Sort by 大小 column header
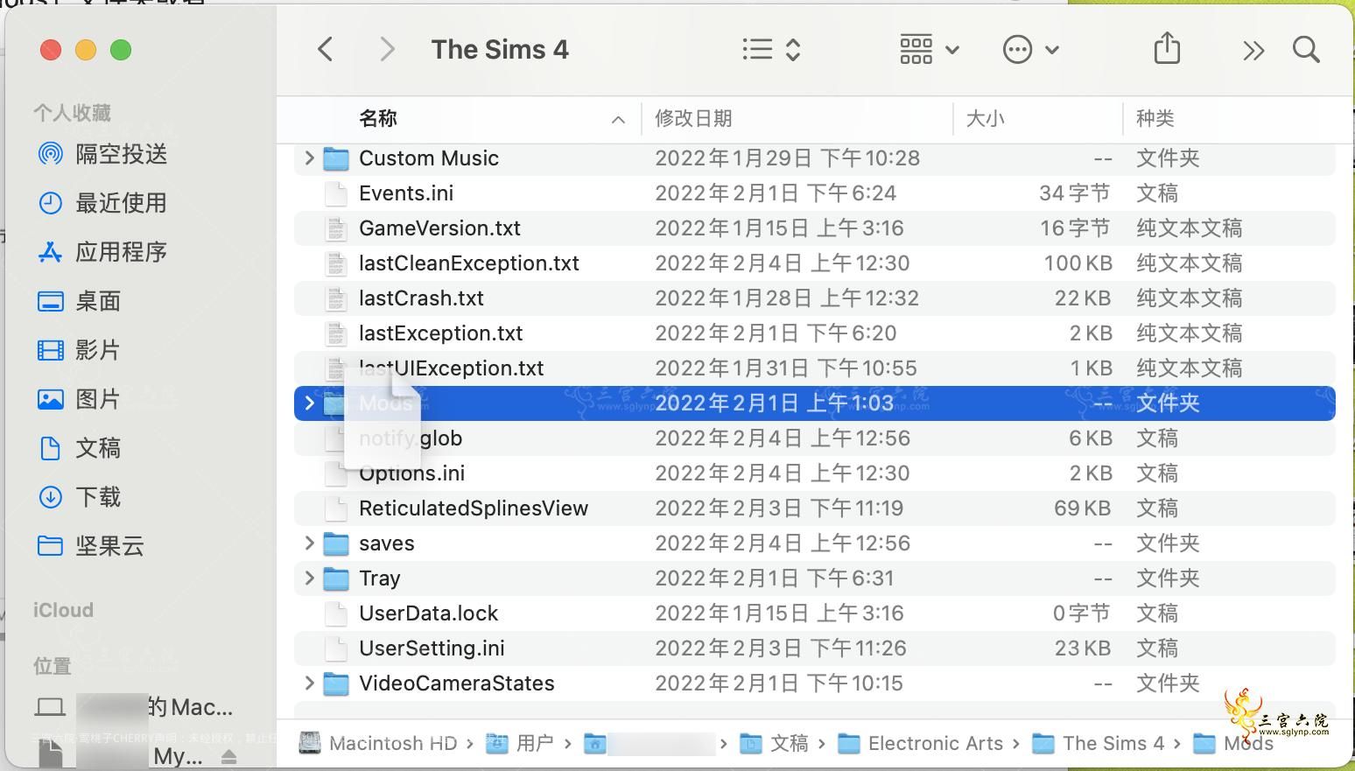The height and width of the screenshot is (771, 1355). pos(985,119)
